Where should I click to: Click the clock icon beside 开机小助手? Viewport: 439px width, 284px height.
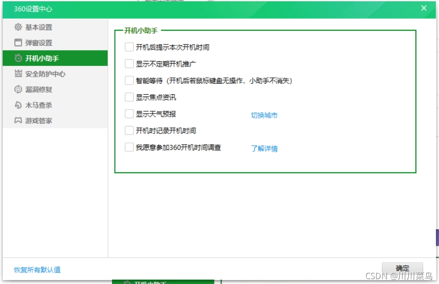(x=18, y=58)
